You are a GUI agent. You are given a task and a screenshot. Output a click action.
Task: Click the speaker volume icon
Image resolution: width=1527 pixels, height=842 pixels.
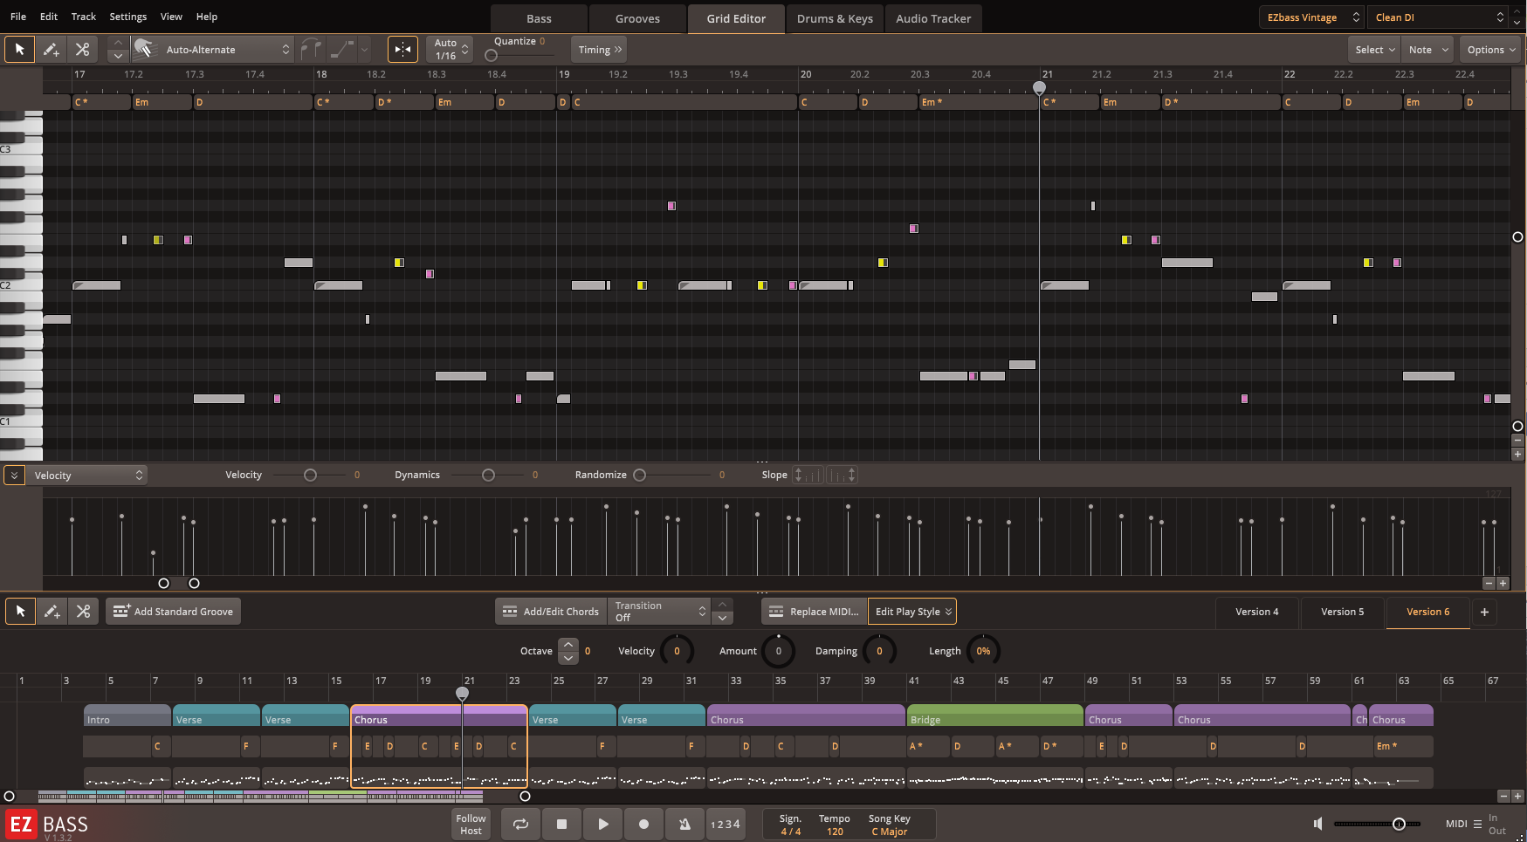point(1318,824)
